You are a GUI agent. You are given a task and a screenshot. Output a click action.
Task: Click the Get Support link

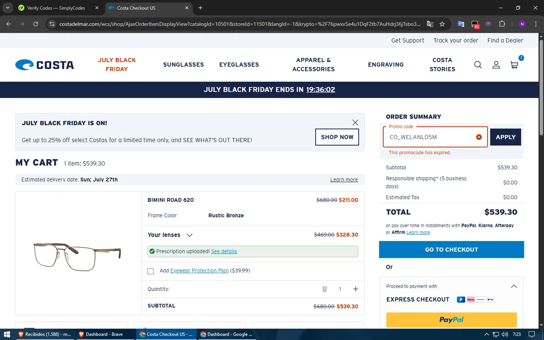pos(408,41)
